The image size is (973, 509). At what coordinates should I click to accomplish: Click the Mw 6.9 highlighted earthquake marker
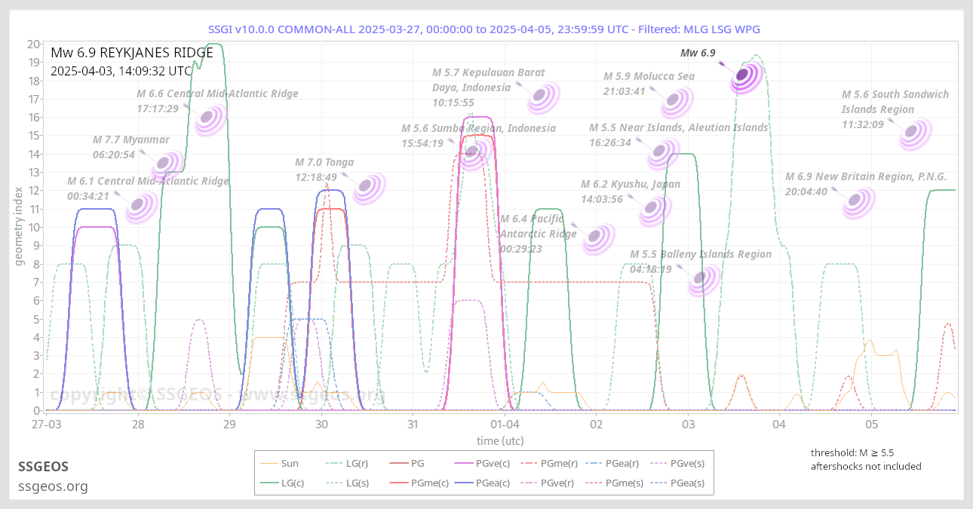(x=743, y=75)
